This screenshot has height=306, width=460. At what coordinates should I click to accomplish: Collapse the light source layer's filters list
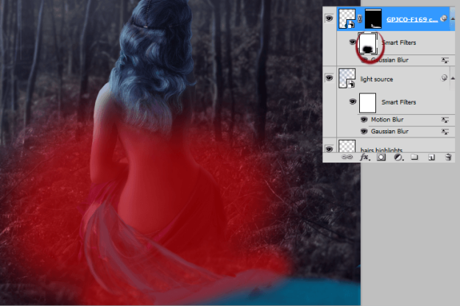point(453,78)
